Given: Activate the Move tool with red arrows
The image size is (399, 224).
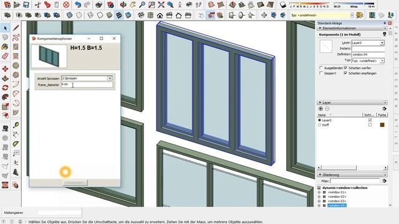Looking at the screenshot, I should coord(6,69).
